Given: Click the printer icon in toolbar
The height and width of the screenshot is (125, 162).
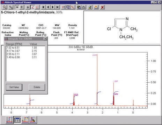Looking at the screenshot, I should (83, 7).
